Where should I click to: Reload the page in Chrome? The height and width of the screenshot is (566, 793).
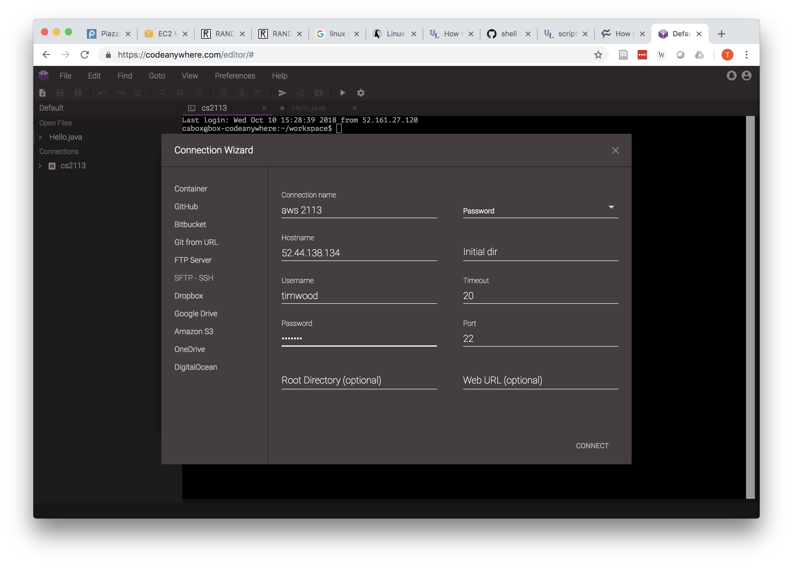85,55
